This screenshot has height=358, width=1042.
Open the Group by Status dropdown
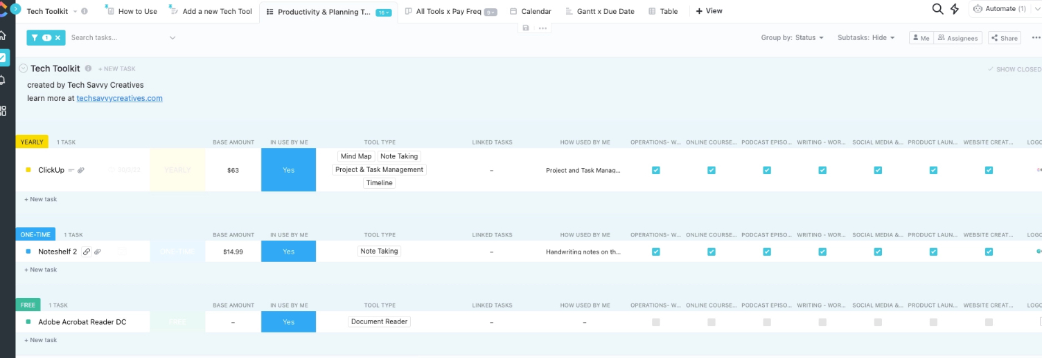(793, 38)
